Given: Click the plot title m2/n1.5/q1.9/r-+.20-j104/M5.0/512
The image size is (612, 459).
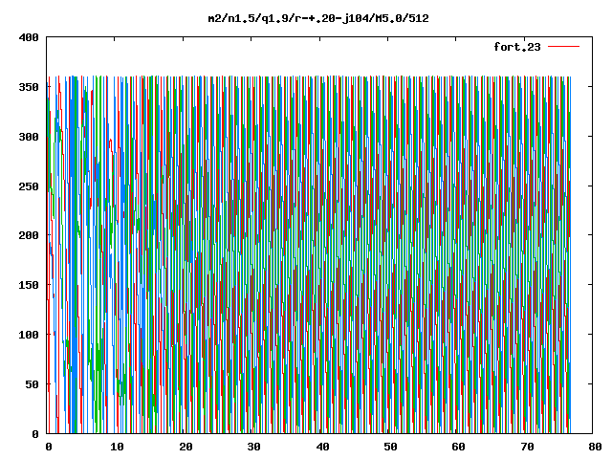Looking at the screenshot, I should [x=318, y=18].
